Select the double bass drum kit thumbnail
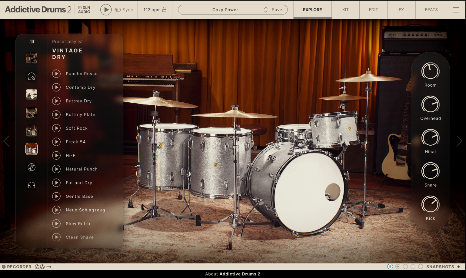Viewport: 466px width, 278px height. pyautogui.click(x=32, y=113)
